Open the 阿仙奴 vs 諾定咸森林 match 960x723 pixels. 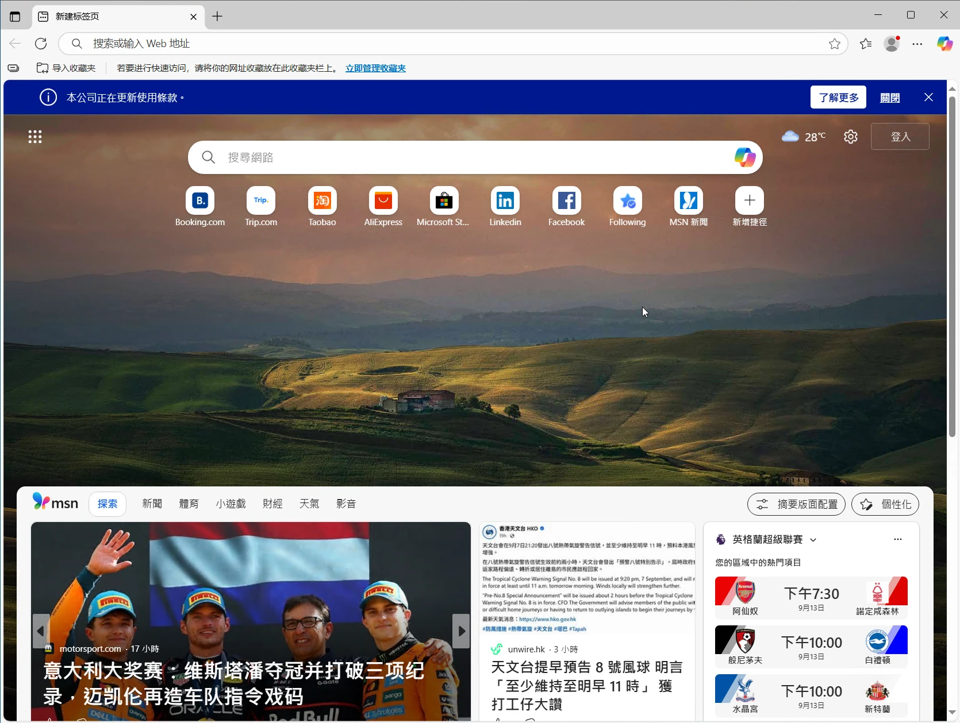click(811, 598)
